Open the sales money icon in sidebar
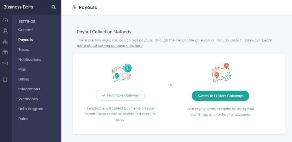 point(5,53)
